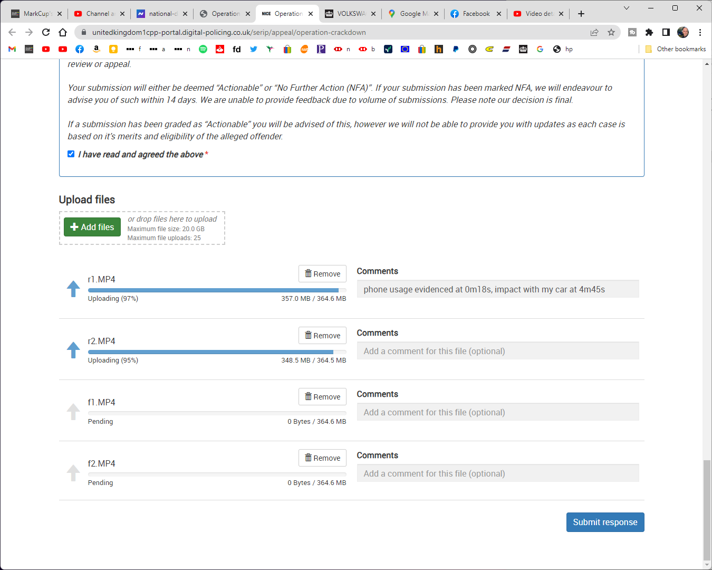
Task: Click the r2.MP4 comment input field
Action: [497, 351]
